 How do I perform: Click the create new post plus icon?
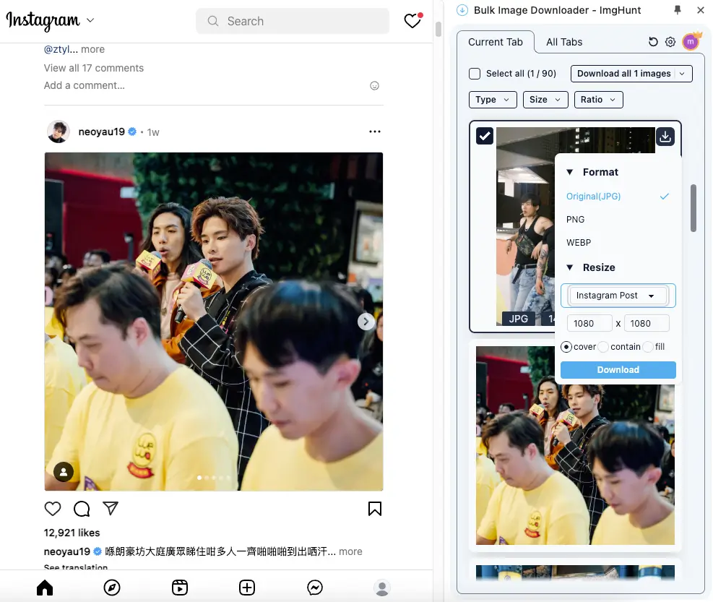247,588
